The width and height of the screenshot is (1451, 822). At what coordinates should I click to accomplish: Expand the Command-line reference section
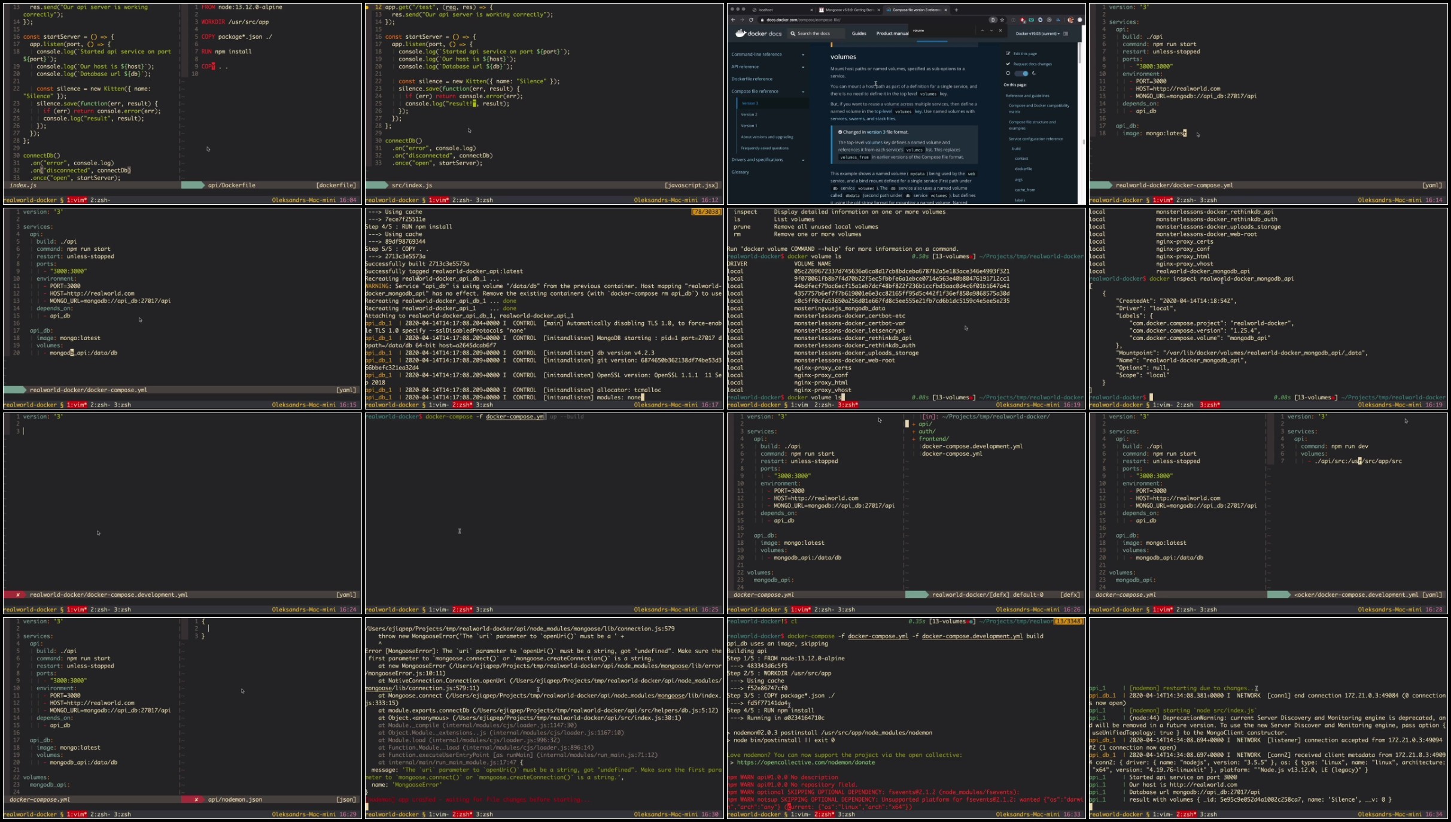(803, 54)
